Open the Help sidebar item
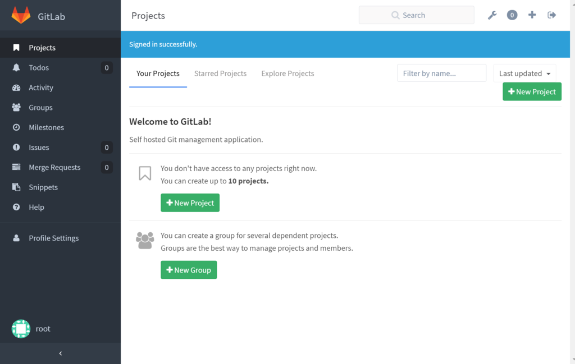 pyautogui.click(x=60, y=207)
